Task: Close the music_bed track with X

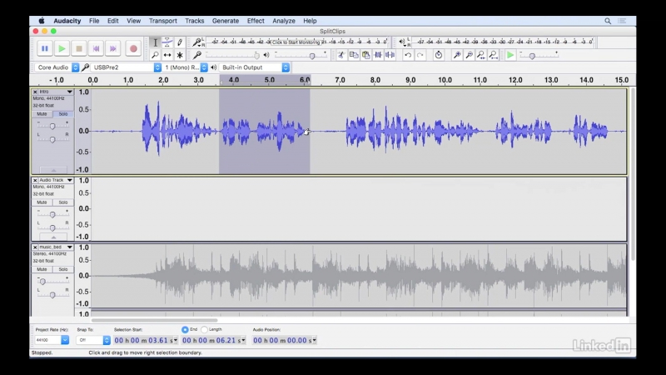Action: 35,247
